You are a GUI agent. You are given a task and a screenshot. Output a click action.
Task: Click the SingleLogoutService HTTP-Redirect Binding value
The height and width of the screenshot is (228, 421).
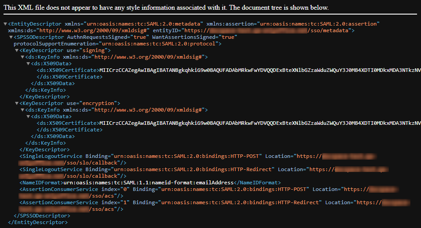tap(193, 169)
